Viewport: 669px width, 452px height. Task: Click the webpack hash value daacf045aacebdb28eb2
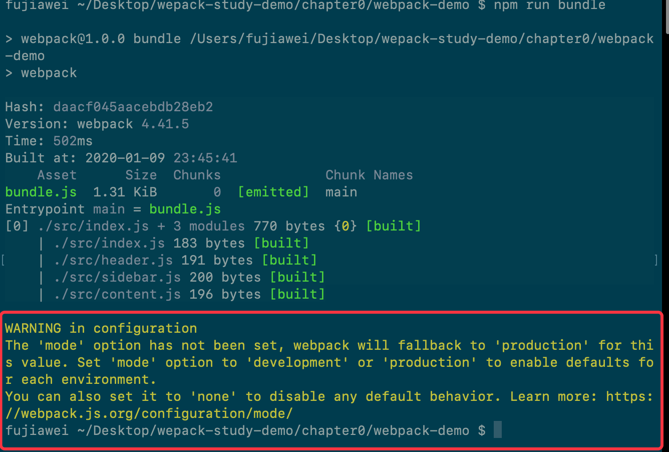coord(133,107)
